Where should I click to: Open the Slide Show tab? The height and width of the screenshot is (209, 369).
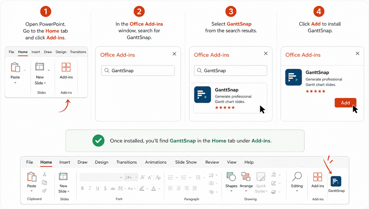coord(186,162)
